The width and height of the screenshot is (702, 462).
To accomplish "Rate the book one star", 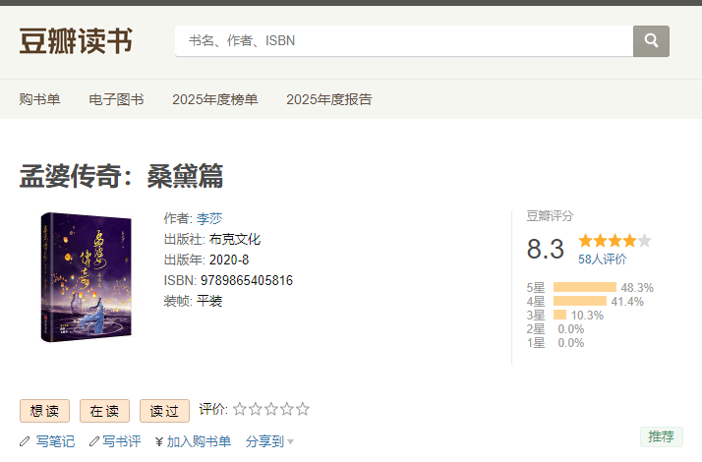I will (x=239, y=409).
